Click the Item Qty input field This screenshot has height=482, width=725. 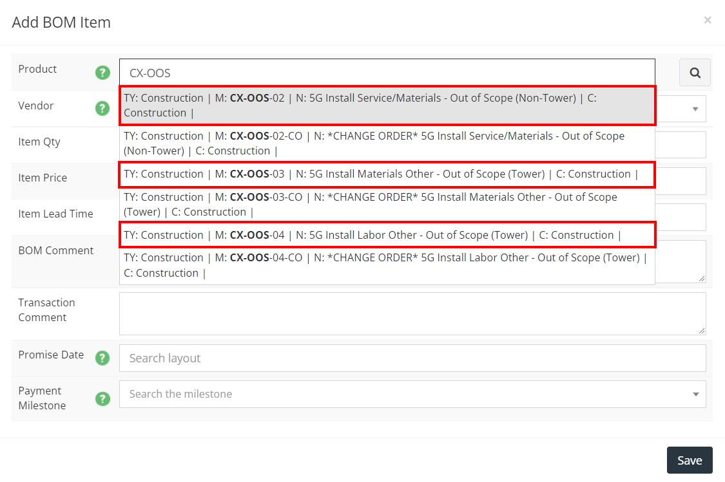click(x=681, y=145)
